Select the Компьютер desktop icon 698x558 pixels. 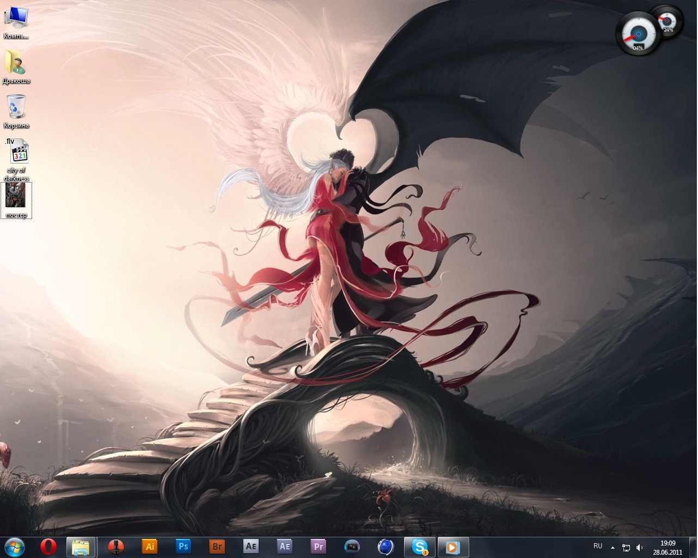(16, 22)
